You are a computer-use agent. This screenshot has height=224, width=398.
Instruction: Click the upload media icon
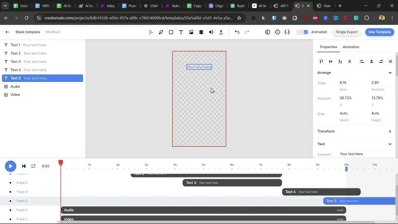221,32
